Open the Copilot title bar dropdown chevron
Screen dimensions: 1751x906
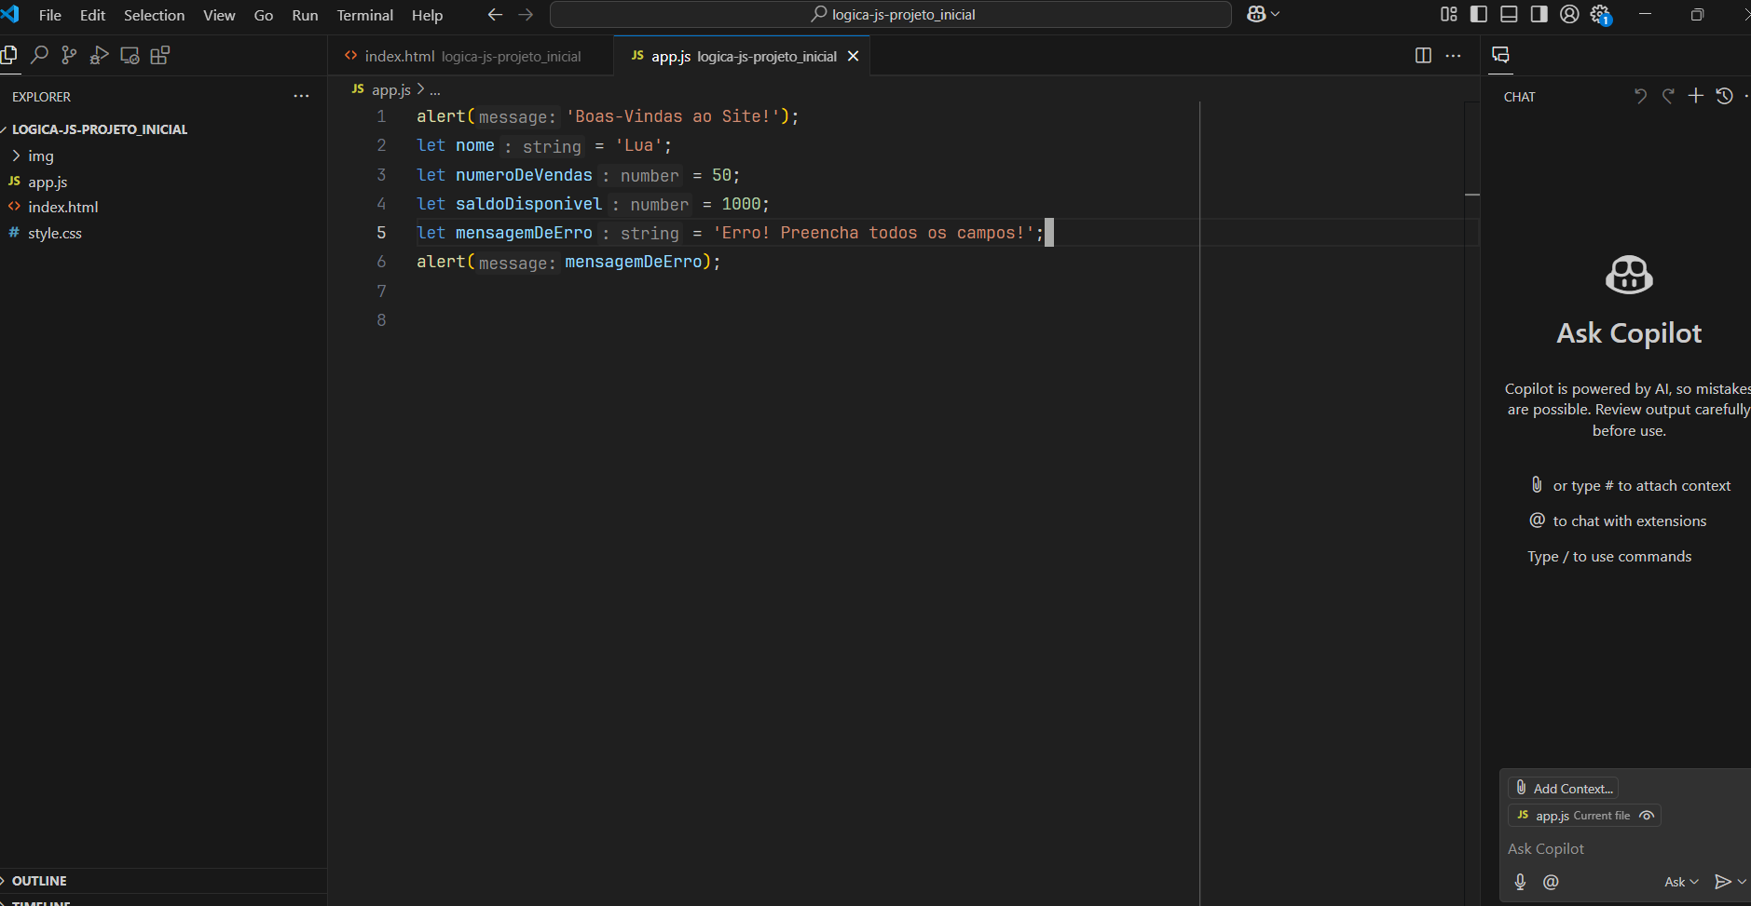(x=1275, y=14)
